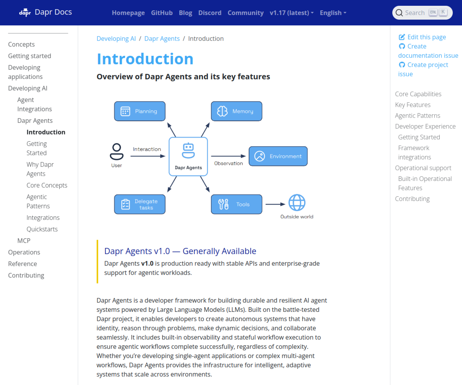Screen dimensions: 462x385
Task: Click the Edit this page pencil icon
Action: click(x=402, y=37)
